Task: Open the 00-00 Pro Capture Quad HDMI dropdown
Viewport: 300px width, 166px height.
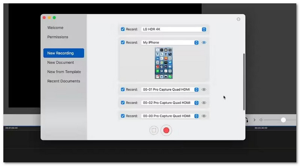Action: pos(170,116)
